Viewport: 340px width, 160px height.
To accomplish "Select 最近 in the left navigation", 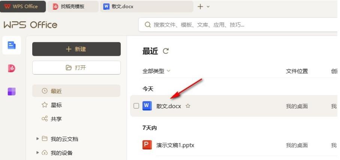I will pos(76,91).
